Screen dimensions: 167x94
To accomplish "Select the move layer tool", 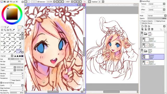I will (2, 30).
